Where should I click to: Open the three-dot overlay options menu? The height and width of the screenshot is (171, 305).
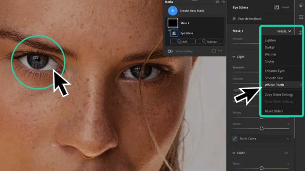pos(220,51)
